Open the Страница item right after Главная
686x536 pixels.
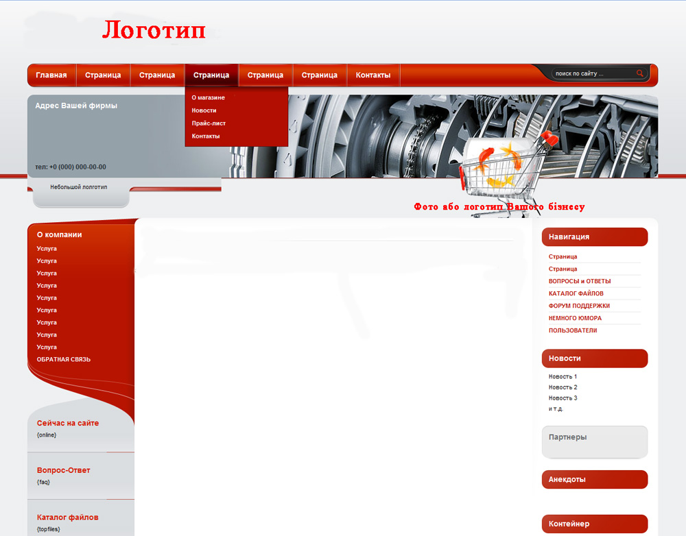click(x=103, y=75)
